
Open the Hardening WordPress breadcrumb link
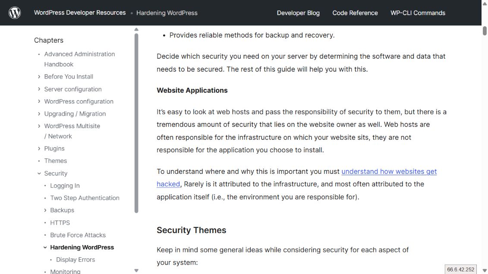click(167, 13)
